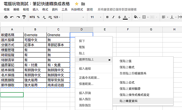182x110 pixels.
Task: Choose 貼上 in context menu
Action: click(x=94, y=53)
